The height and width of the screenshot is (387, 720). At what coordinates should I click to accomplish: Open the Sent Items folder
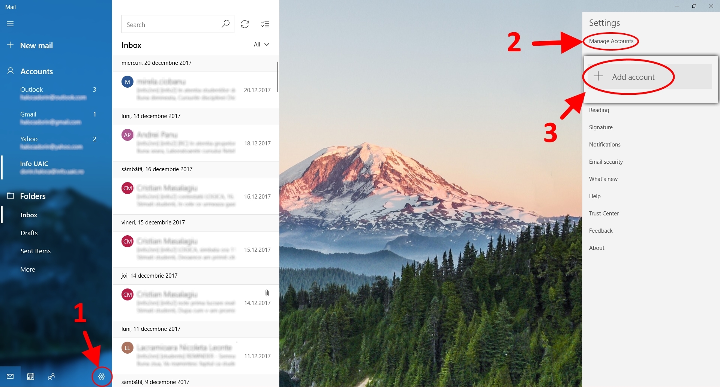coord(36,251)
